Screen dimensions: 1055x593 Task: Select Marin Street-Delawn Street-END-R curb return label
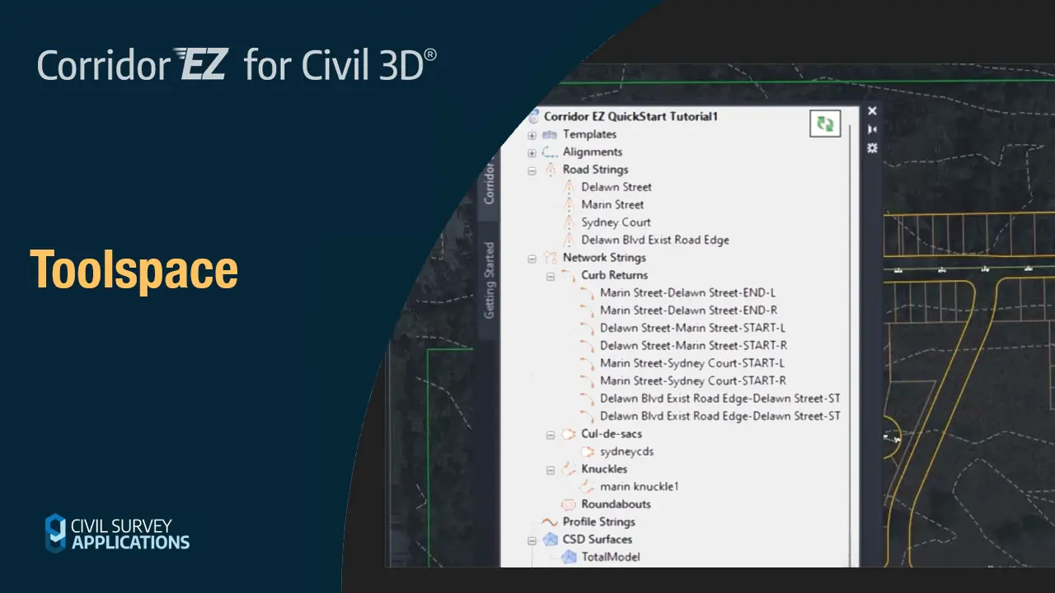pyautogui.click(x=689, y=311)
